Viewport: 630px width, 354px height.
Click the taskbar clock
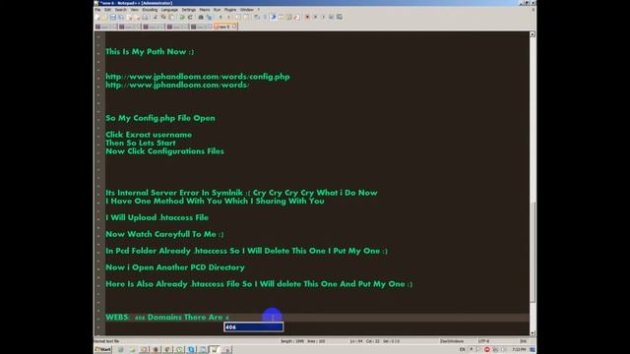coord(519,350)
